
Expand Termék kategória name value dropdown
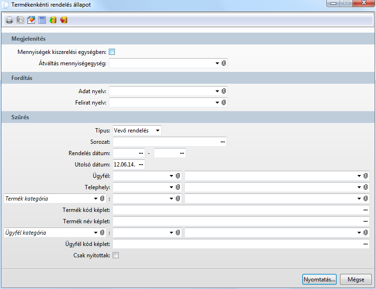point(359,199)
